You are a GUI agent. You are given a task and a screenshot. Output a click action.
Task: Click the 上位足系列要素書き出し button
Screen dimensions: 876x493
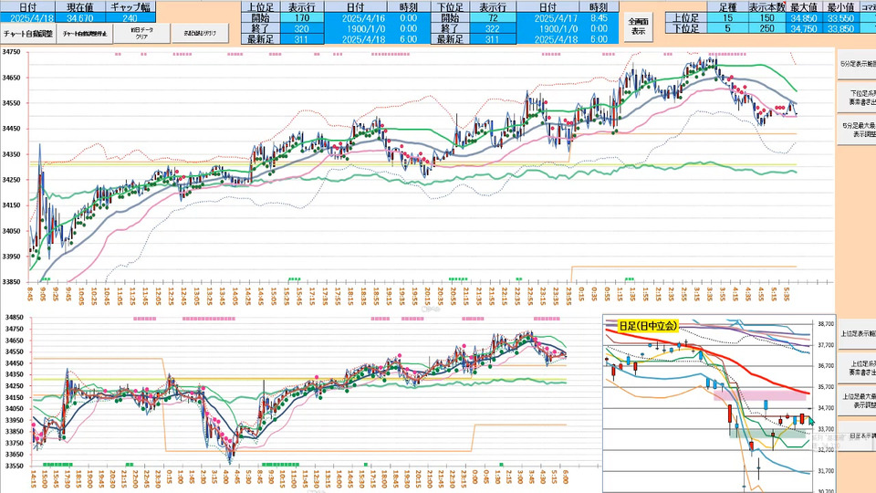(x=857, y=368)
